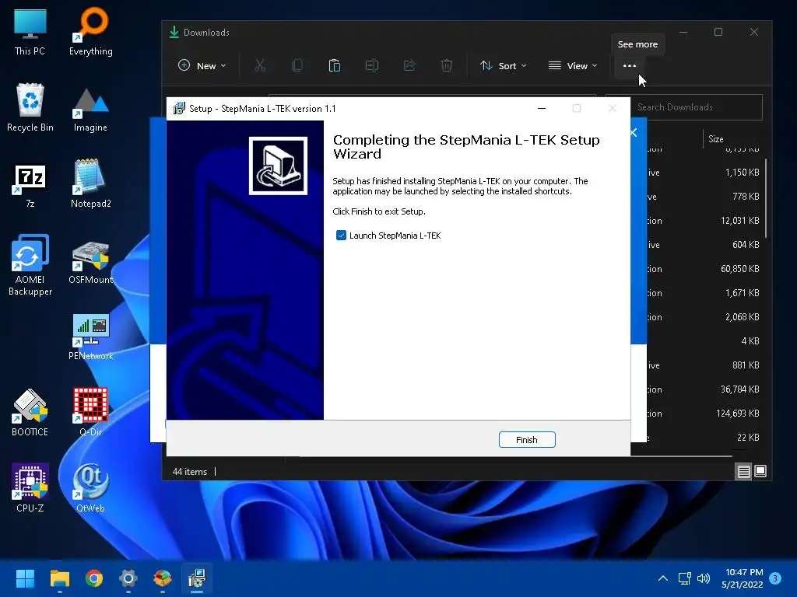This screenshot has width=797, height=597.
Task: Expand the Sort dropdown in Downloads
Action: pyautogui.click(x=504, y=65)
